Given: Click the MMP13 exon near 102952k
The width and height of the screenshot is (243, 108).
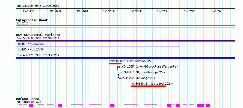Looking at the screenshot, I should [x=112, y=105].
